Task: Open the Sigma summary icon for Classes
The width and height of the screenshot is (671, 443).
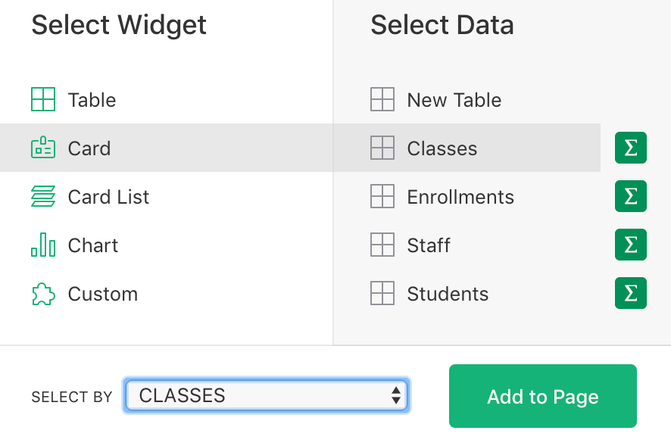Action: coord(631,148)
